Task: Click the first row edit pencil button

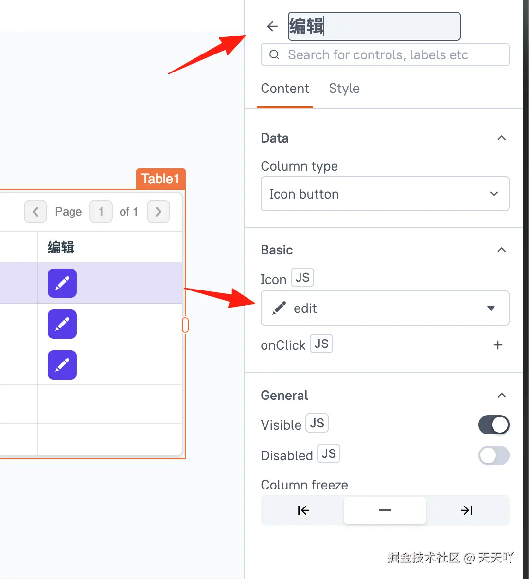Action: click(62, 283)
